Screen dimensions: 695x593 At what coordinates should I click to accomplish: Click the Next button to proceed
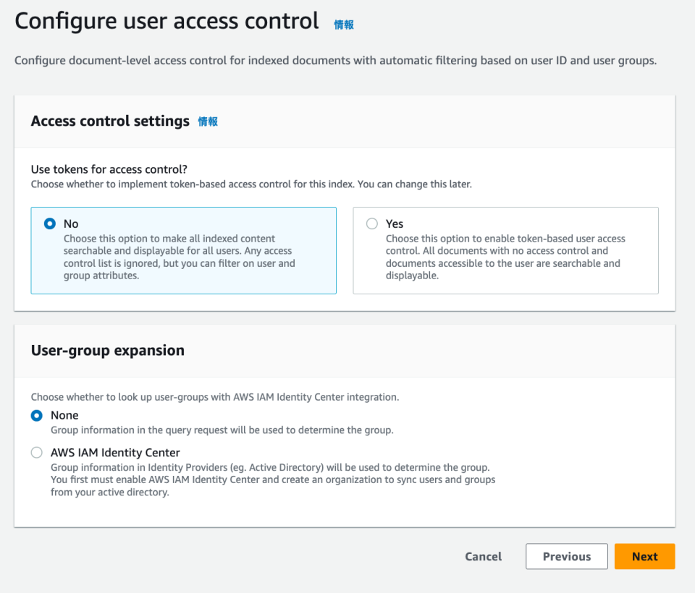[644, 556]
